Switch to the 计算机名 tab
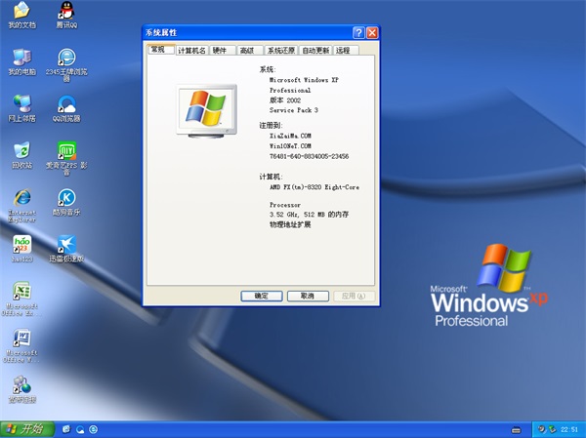The image size is (586, 438). [190, 50]
